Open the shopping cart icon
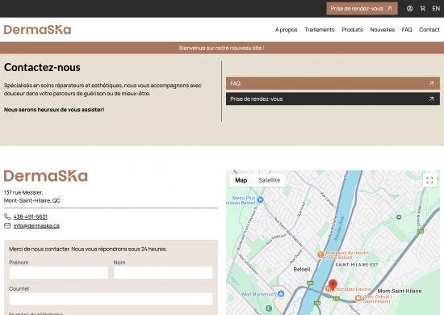The height and width of the screenshot is (315, 444). [423, 9]
